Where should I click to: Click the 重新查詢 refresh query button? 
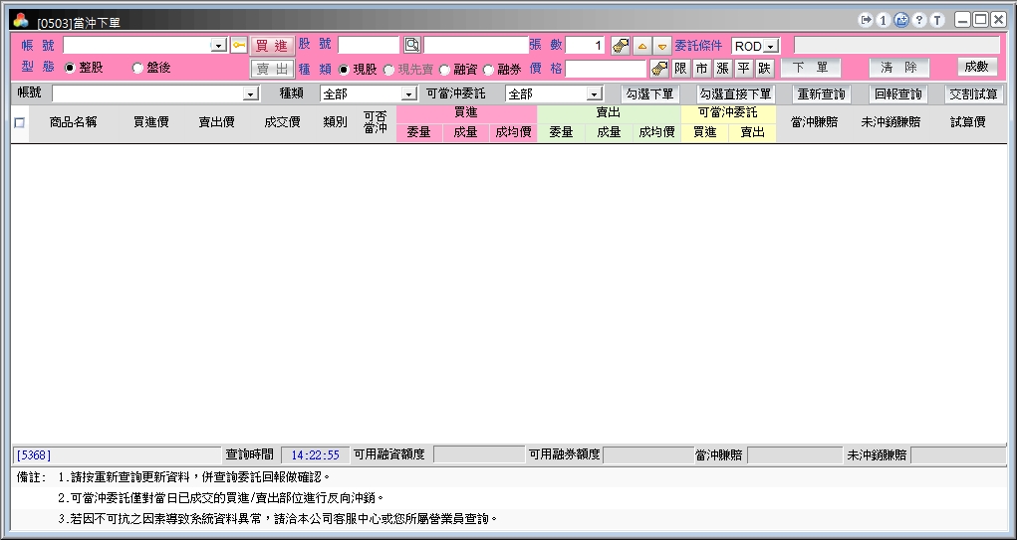[822, 94]
